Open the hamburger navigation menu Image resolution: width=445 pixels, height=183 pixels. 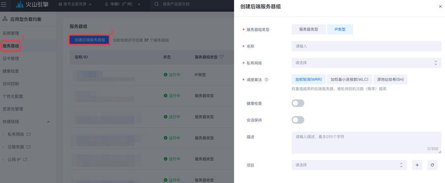(3, 4)
